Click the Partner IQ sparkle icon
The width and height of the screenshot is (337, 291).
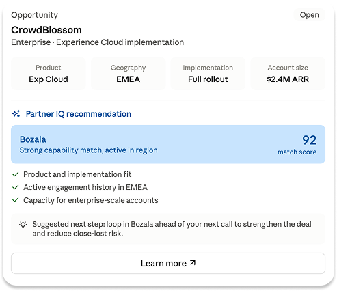(16, 113)
